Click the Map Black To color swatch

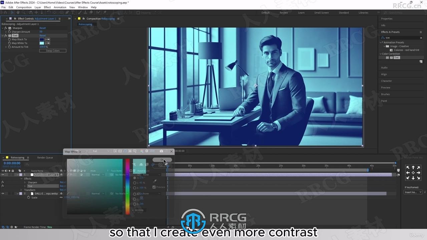[x=42, y=39]
